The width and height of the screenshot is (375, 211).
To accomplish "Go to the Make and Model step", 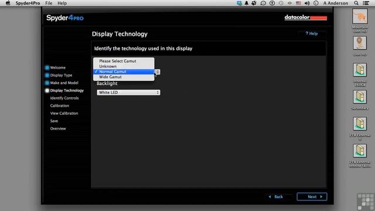I will [x=64, y=83].
